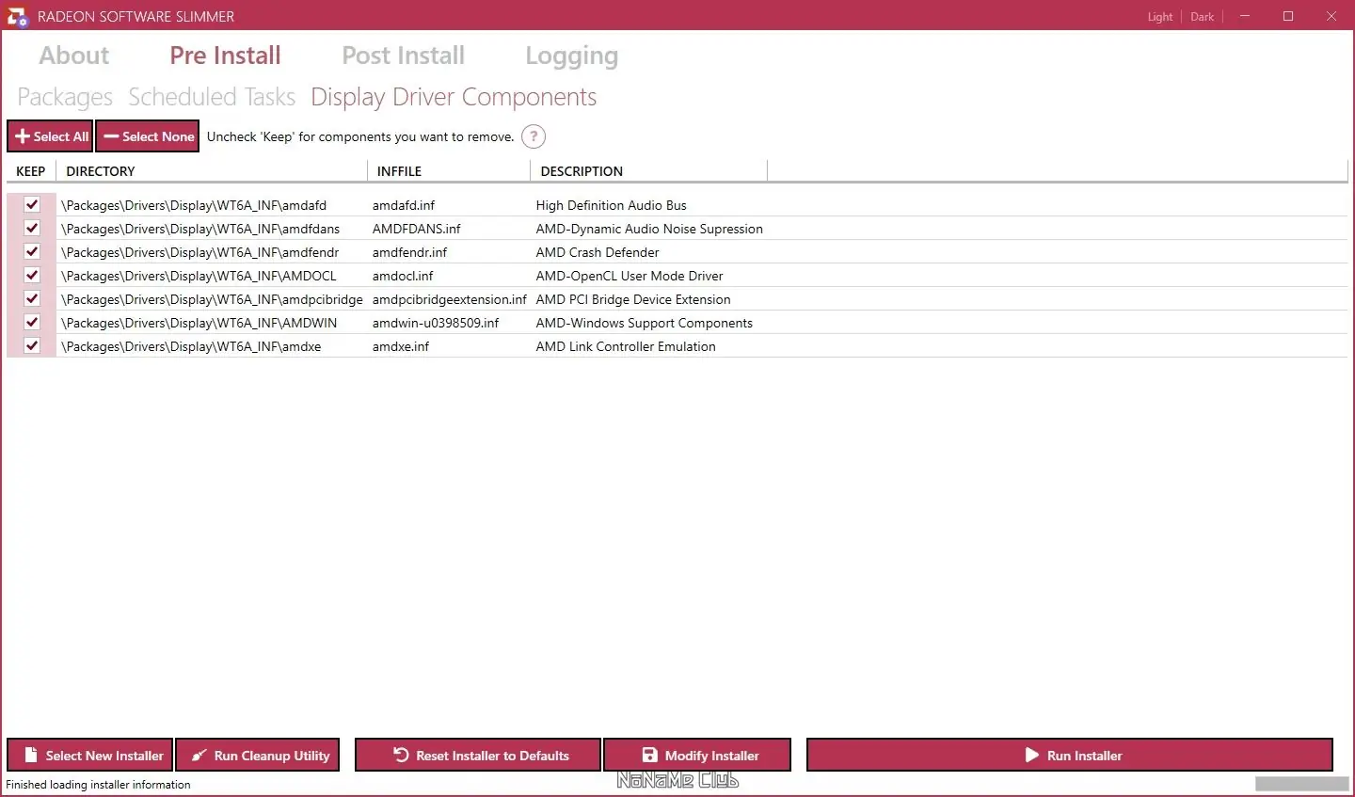Toggle Keep checkbox for amdfdans row
The height and width of the screenshot is (797, 1355).
pos(32,228)
